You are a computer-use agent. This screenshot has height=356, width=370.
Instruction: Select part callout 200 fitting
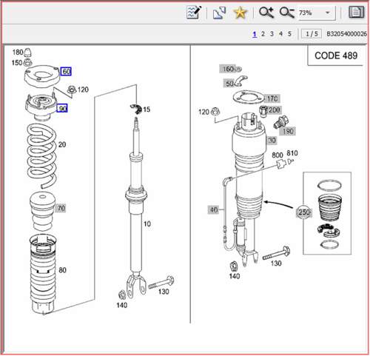point(274,110)
